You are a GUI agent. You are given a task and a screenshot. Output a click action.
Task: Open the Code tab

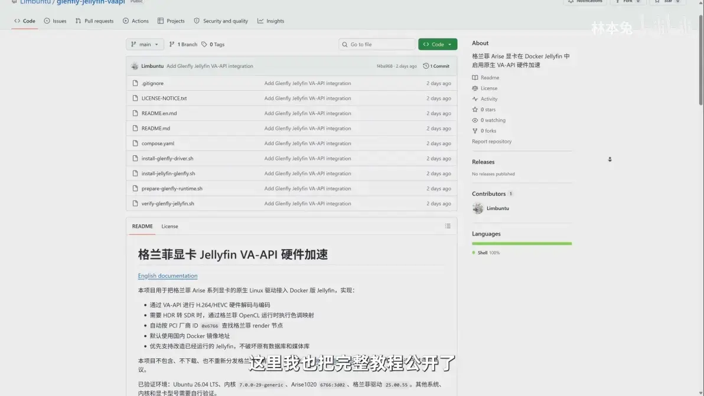point(25,21)
